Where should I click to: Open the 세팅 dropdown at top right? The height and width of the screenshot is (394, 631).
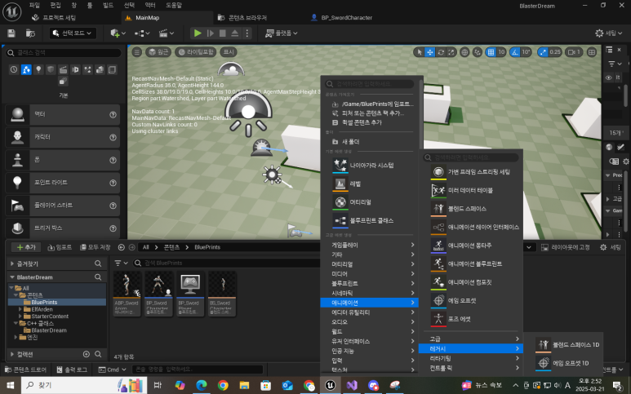tap(608, 33)
